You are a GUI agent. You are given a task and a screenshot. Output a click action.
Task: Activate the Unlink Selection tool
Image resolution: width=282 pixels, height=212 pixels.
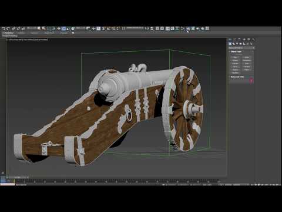(x=19, y=29)
